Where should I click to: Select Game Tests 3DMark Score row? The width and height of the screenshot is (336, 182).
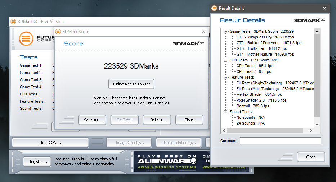pos(262,31)
